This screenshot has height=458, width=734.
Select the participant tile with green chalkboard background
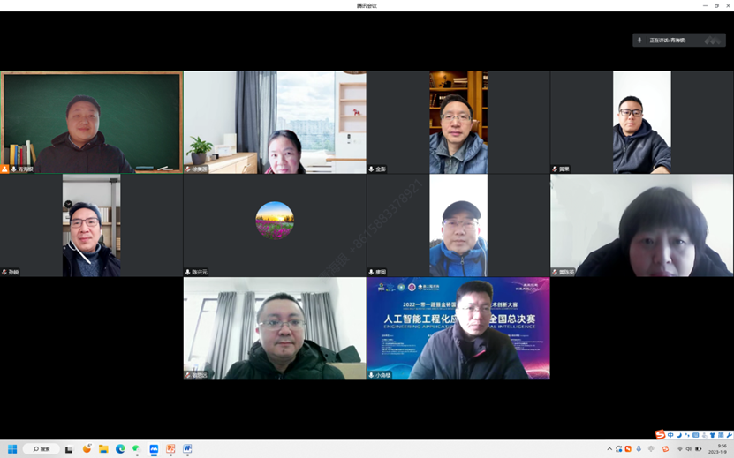(92, 123)
